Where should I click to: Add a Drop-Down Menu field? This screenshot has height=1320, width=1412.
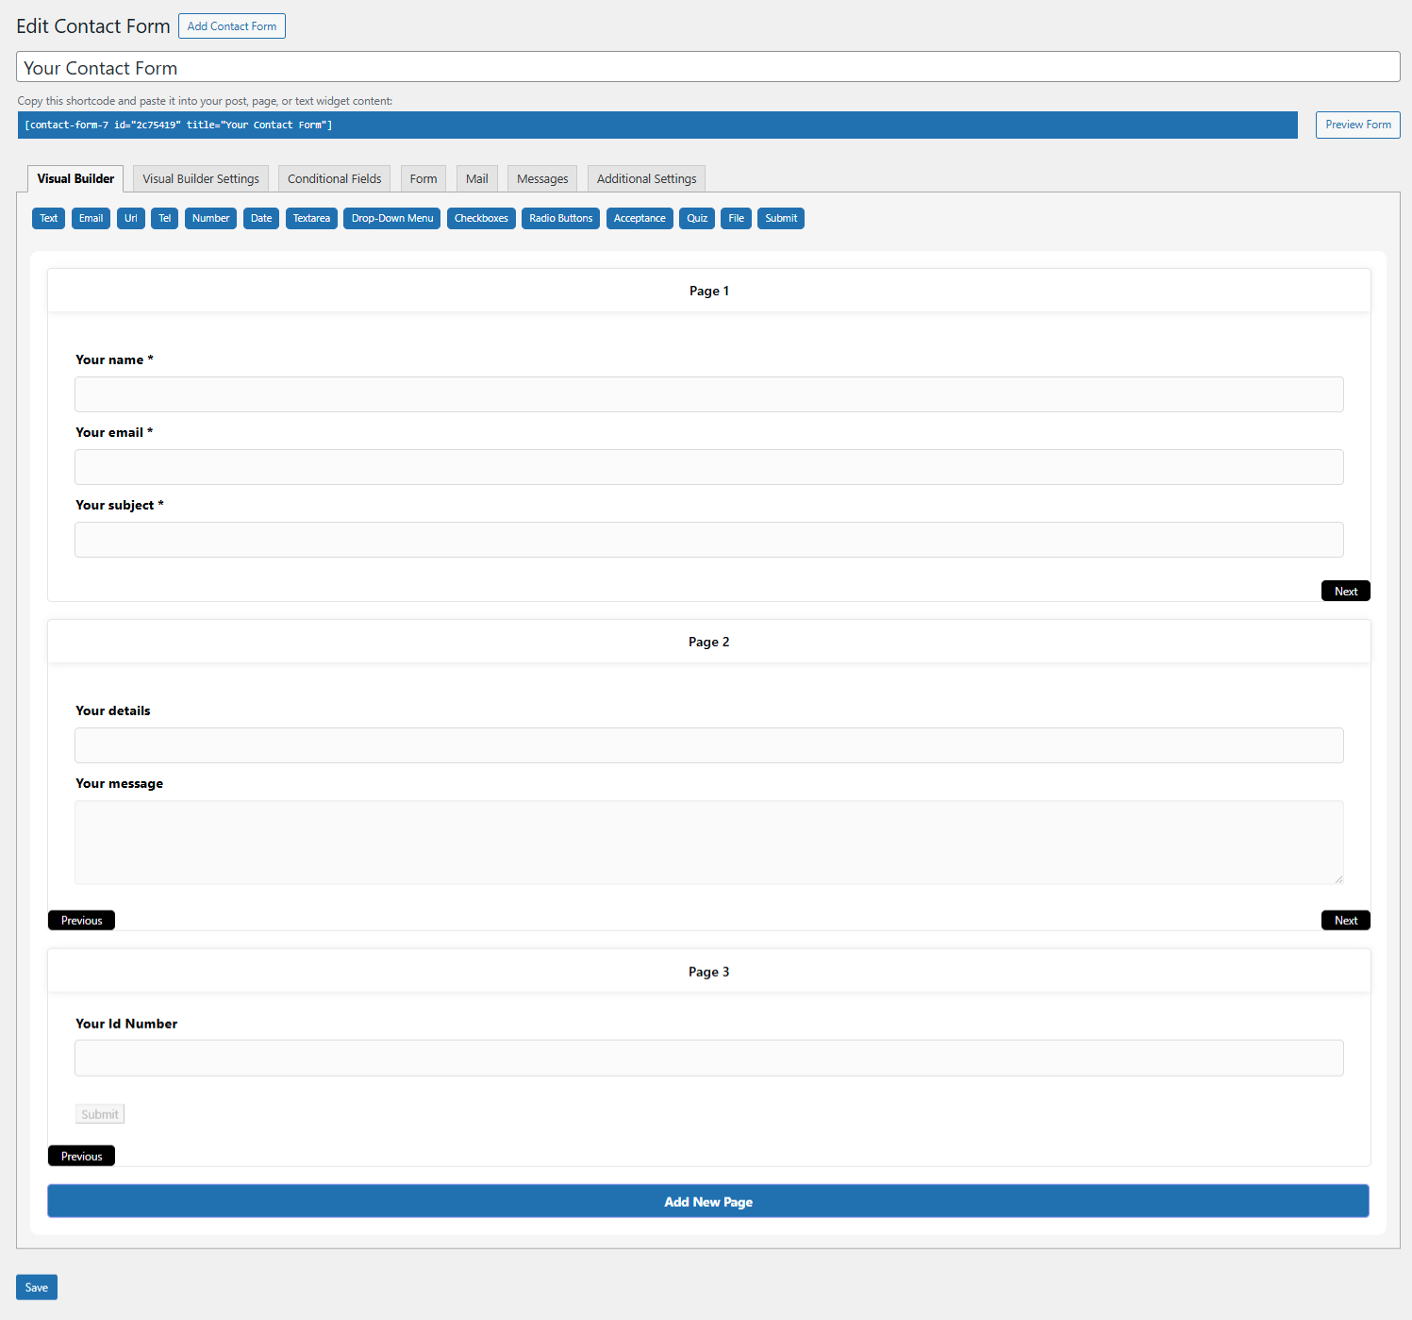pos(391,218)
